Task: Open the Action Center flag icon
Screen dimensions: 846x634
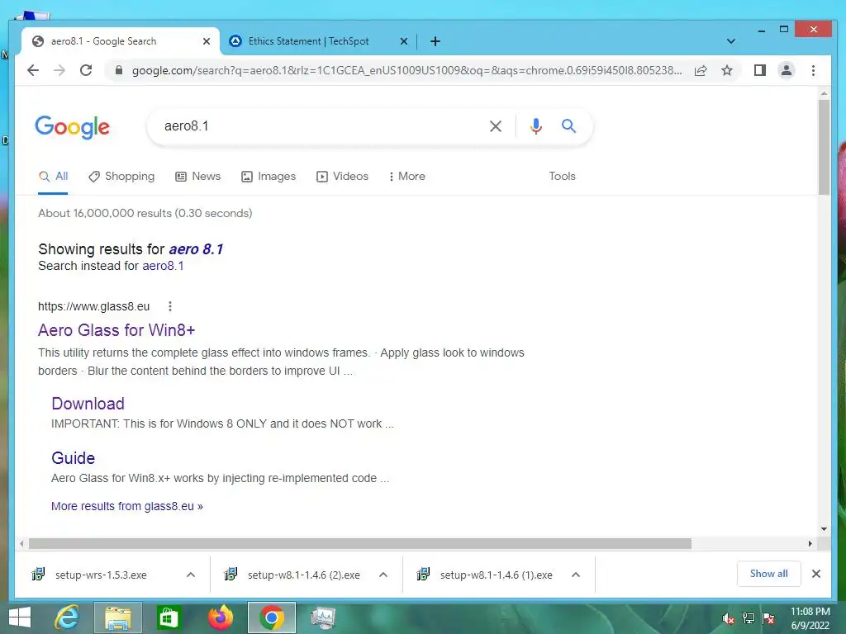Action: pos(768,618)
